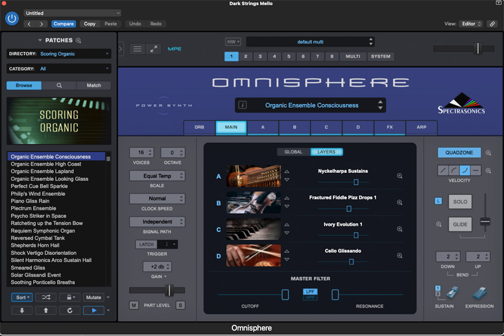Zoom into layer D Cello Glissando

400,255
